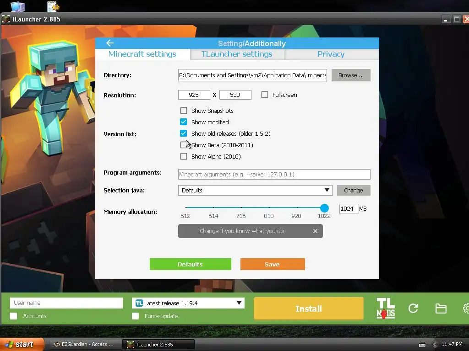Tick the Force update checkbox
Screen dimensions: 469x351
[135, 316]
